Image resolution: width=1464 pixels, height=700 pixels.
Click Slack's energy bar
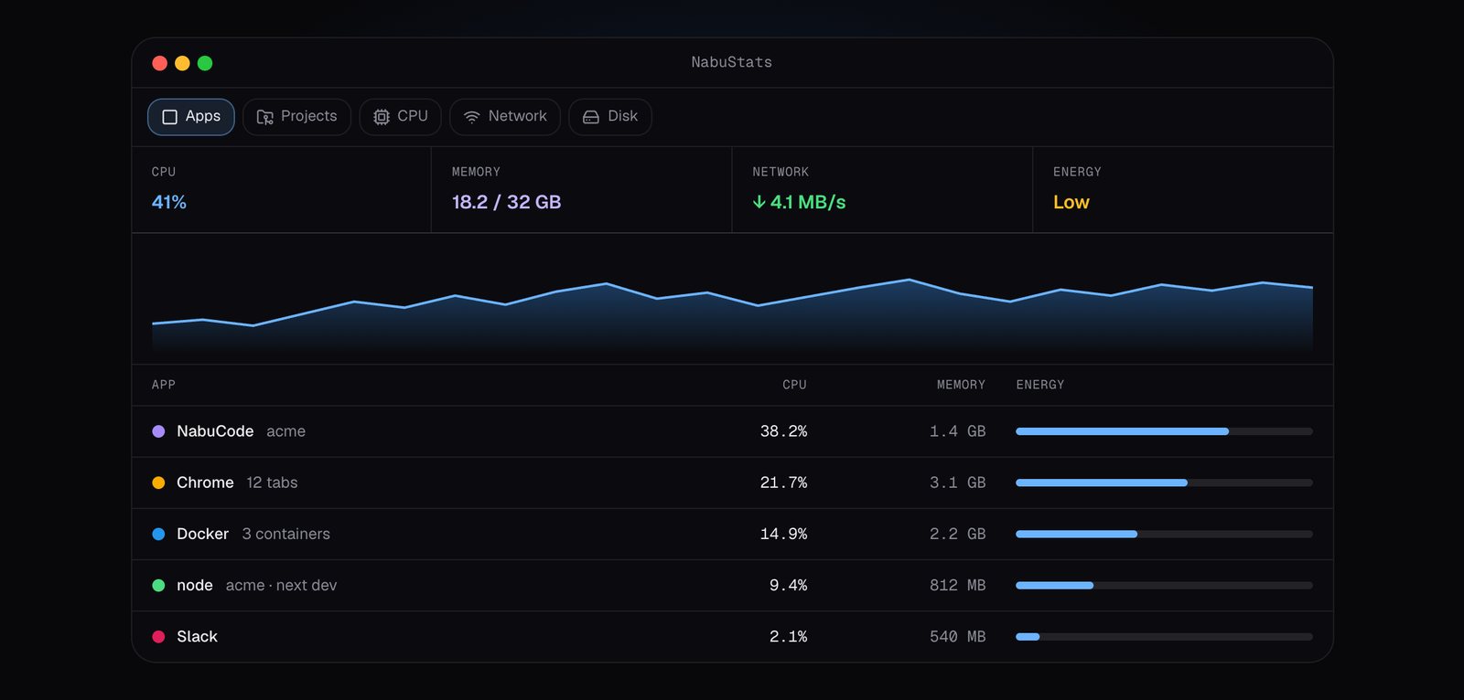coord(1164,636)
